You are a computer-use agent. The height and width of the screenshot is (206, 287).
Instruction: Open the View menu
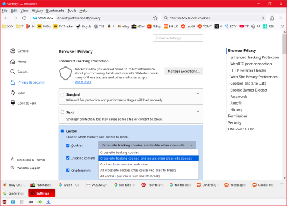(x=24, y=10)
